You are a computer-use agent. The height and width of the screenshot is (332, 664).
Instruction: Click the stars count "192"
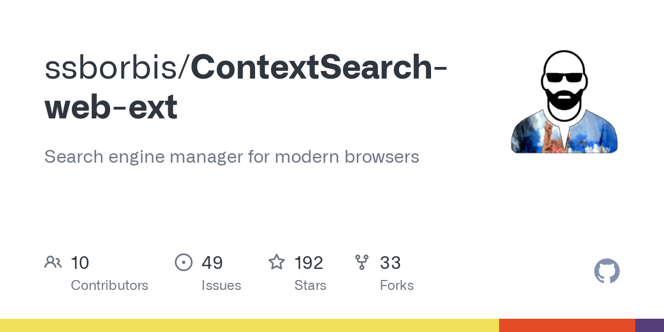tap(309, 263)
